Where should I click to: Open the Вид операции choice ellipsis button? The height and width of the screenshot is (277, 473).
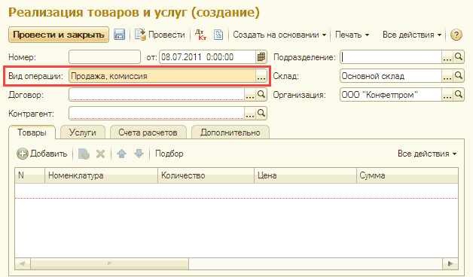click(261, 76)
